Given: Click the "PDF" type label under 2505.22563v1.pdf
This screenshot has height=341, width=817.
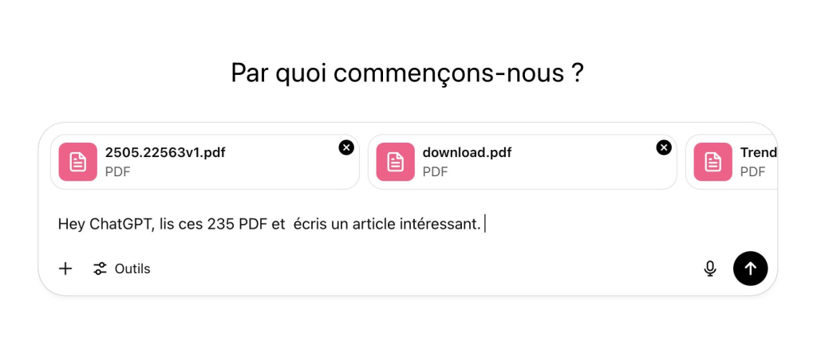Looking at the screenshot, I should click(x=117, y=170).
